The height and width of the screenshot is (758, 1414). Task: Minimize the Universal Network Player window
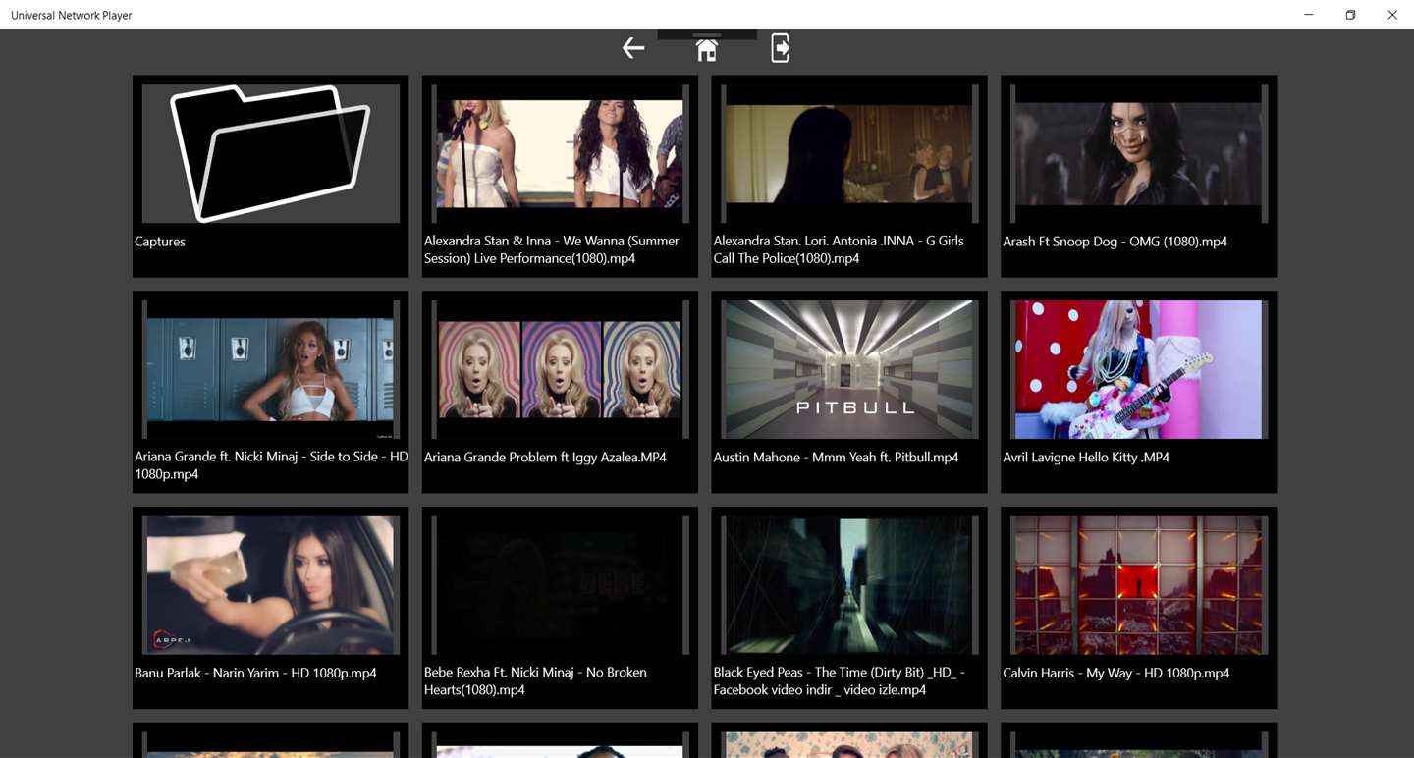1309,15
